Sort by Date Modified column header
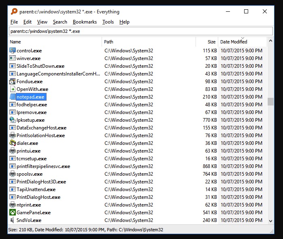Image resolution: width=283 pixels, height=239 pixels. point(234,42)
